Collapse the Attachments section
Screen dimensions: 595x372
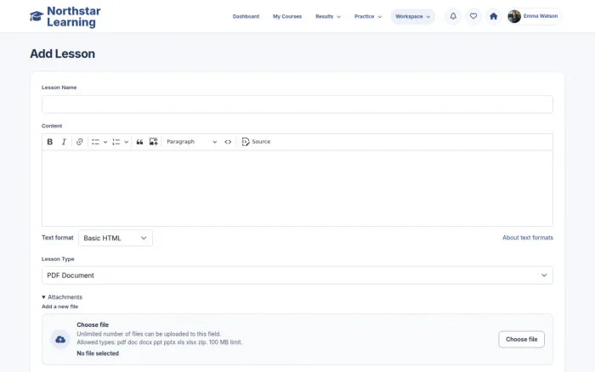click(62, 297)
